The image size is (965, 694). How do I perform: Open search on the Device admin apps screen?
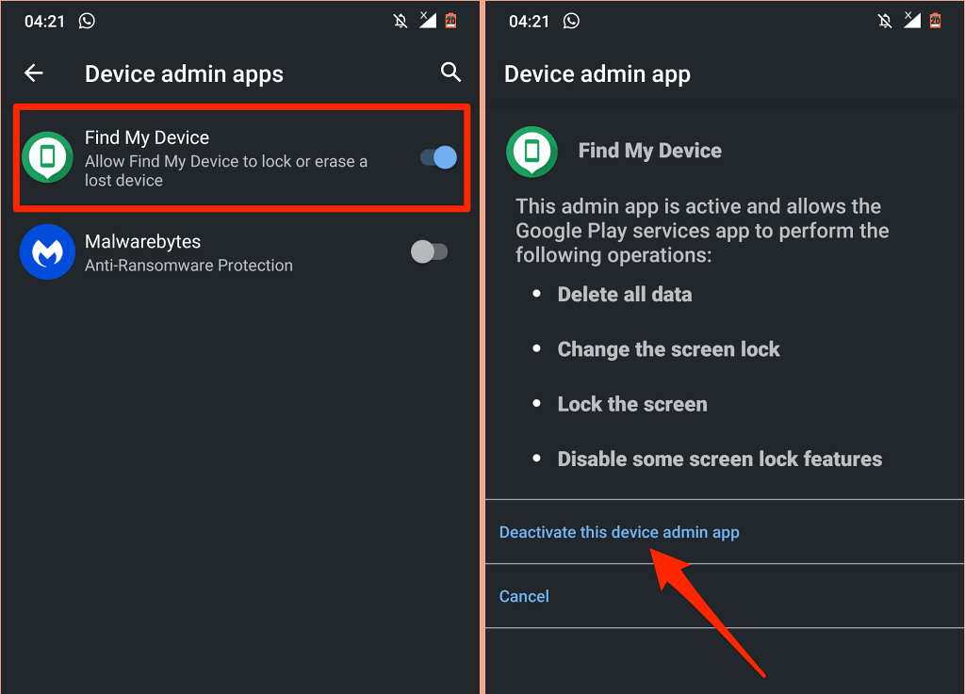(451, 73)
